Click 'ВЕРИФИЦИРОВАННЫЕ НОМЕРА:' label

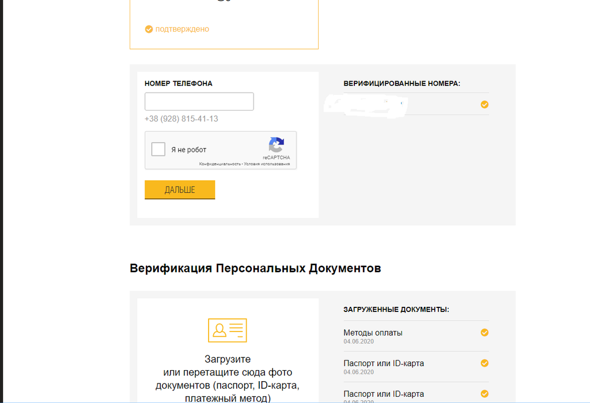point(402,83)
